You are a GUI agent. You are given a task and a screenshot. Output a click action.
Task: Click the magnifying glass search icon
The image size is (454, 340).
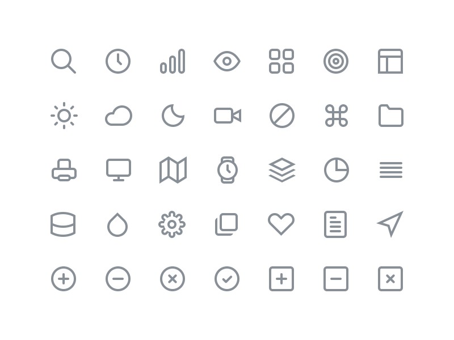[64, 61]
